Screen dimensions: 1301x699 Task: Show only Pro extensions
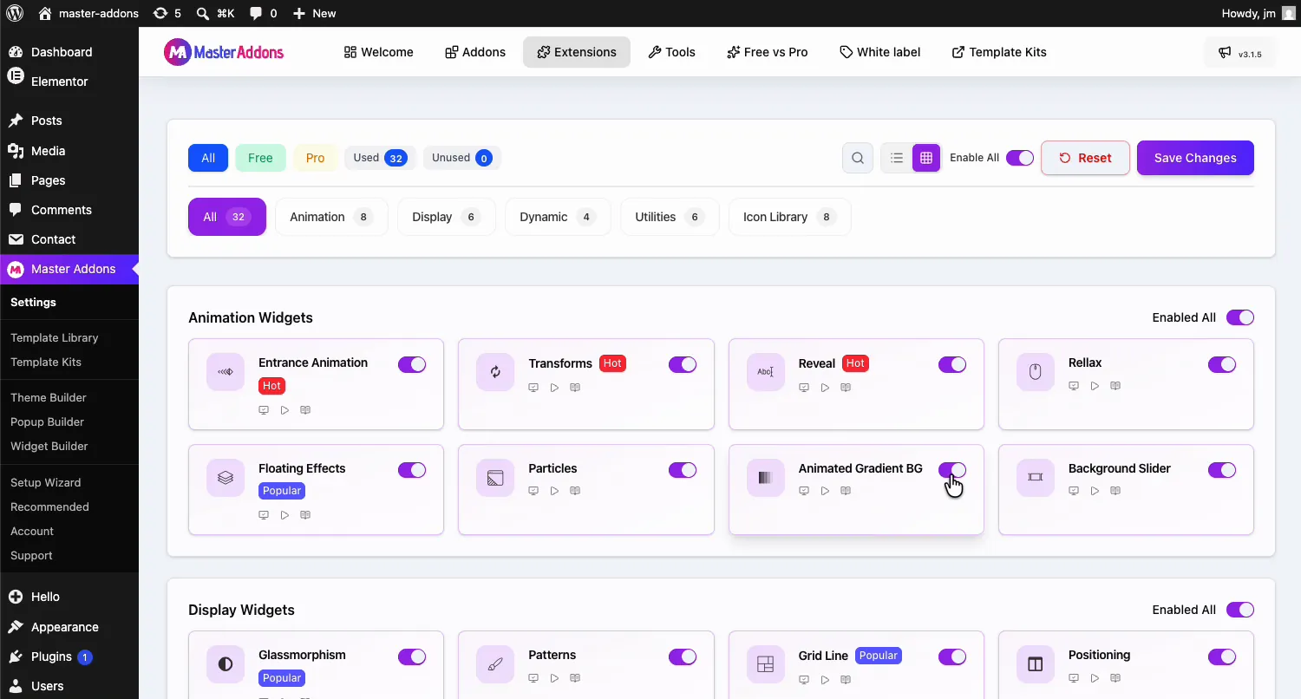tap(315, 158)
